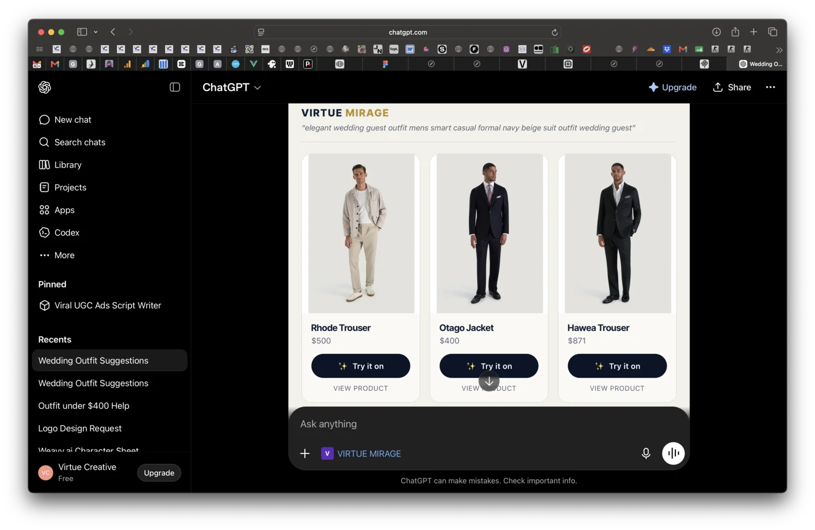Open the ChatGPT model selector dropdown
Screen dimensions: 815x530
point(232,88)
